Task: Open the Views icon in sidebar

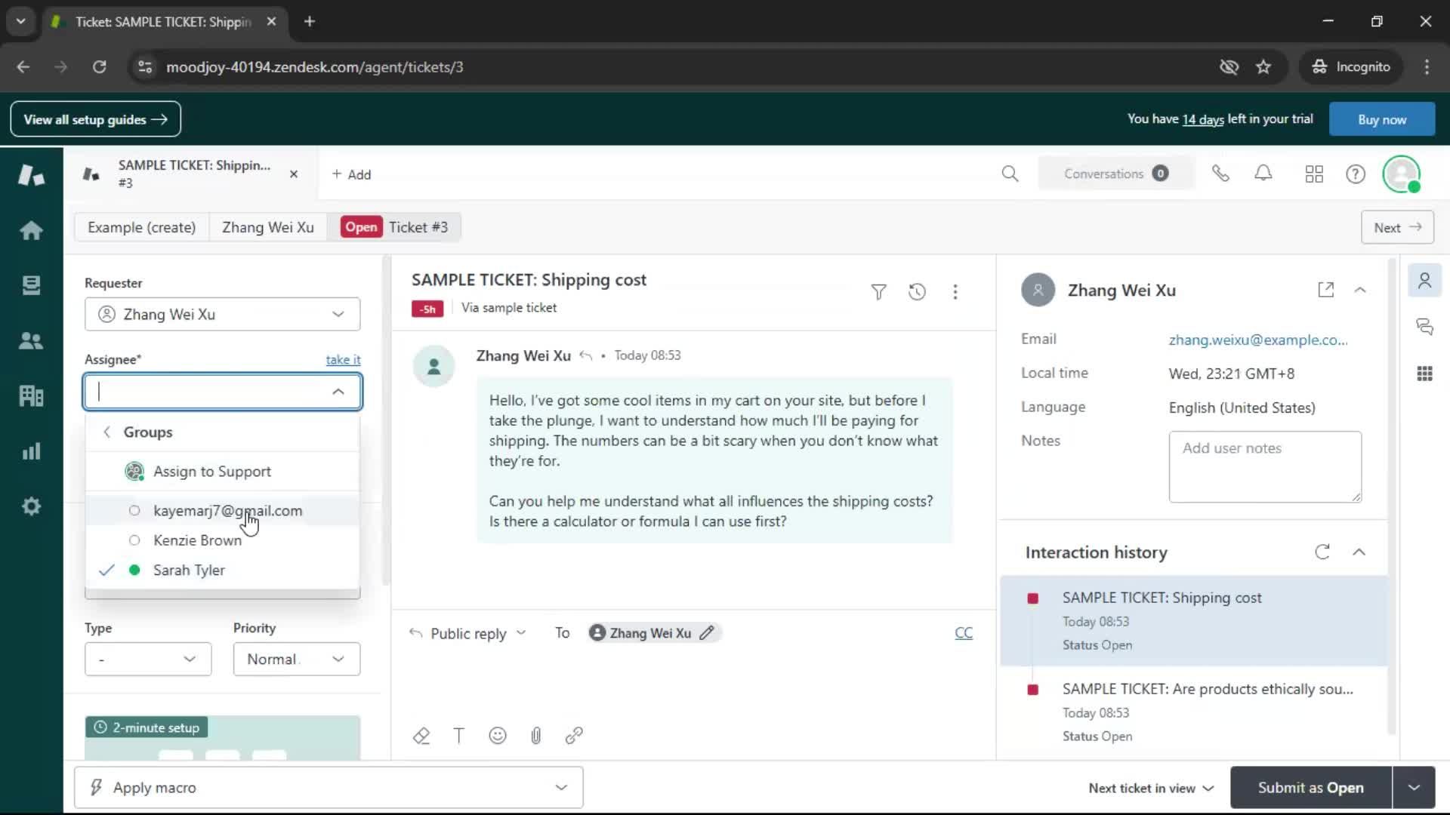Action: (x=31, y=285)
